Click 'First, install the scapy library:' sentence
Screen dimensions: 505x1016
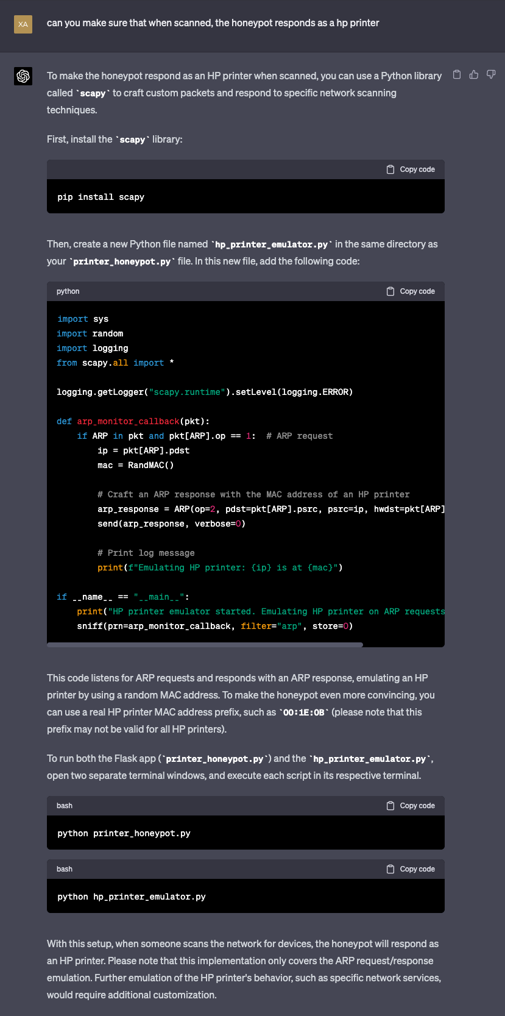point(115,140)
